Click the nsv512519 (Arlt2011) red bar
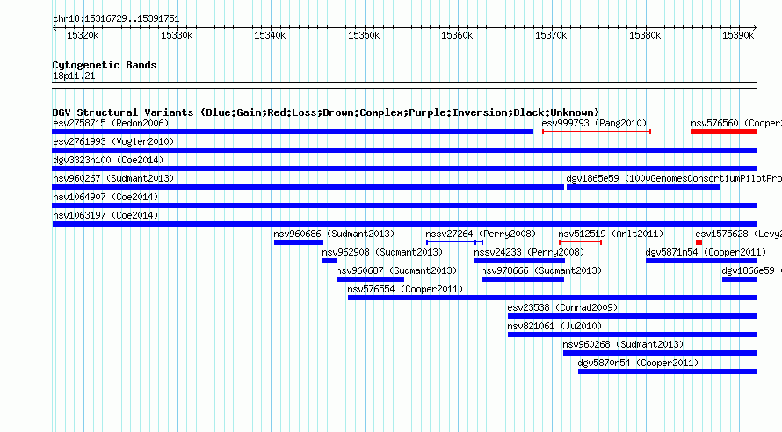The width and height of the screenshot is (782, 432). click(x=580, y=242)
